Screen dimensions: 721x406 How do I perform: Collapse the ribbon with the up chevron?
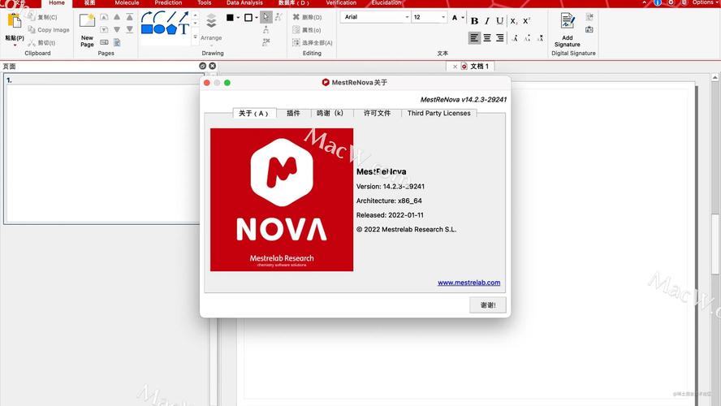(x=644, y=2)
